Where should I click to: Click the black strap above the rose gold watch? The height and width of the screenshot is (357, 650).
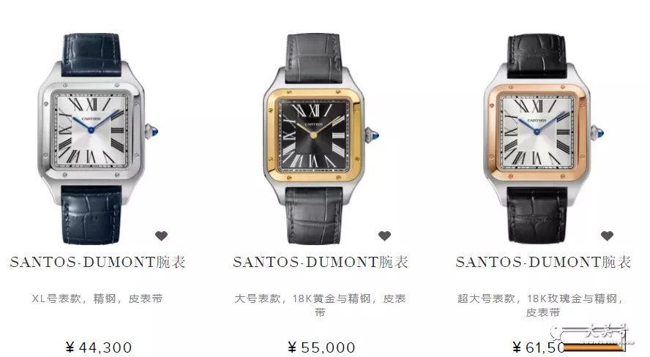point(537,56)
